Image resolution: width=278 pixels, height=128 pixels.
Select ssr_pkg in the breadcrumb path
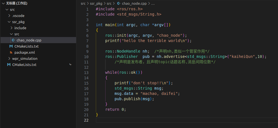click(96, 4)
